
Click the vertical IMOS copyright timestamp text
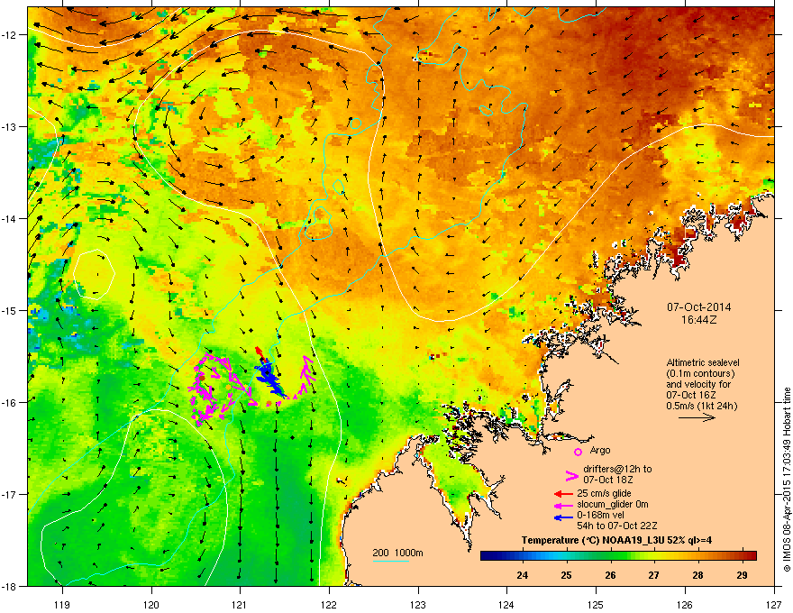point(787,480)
